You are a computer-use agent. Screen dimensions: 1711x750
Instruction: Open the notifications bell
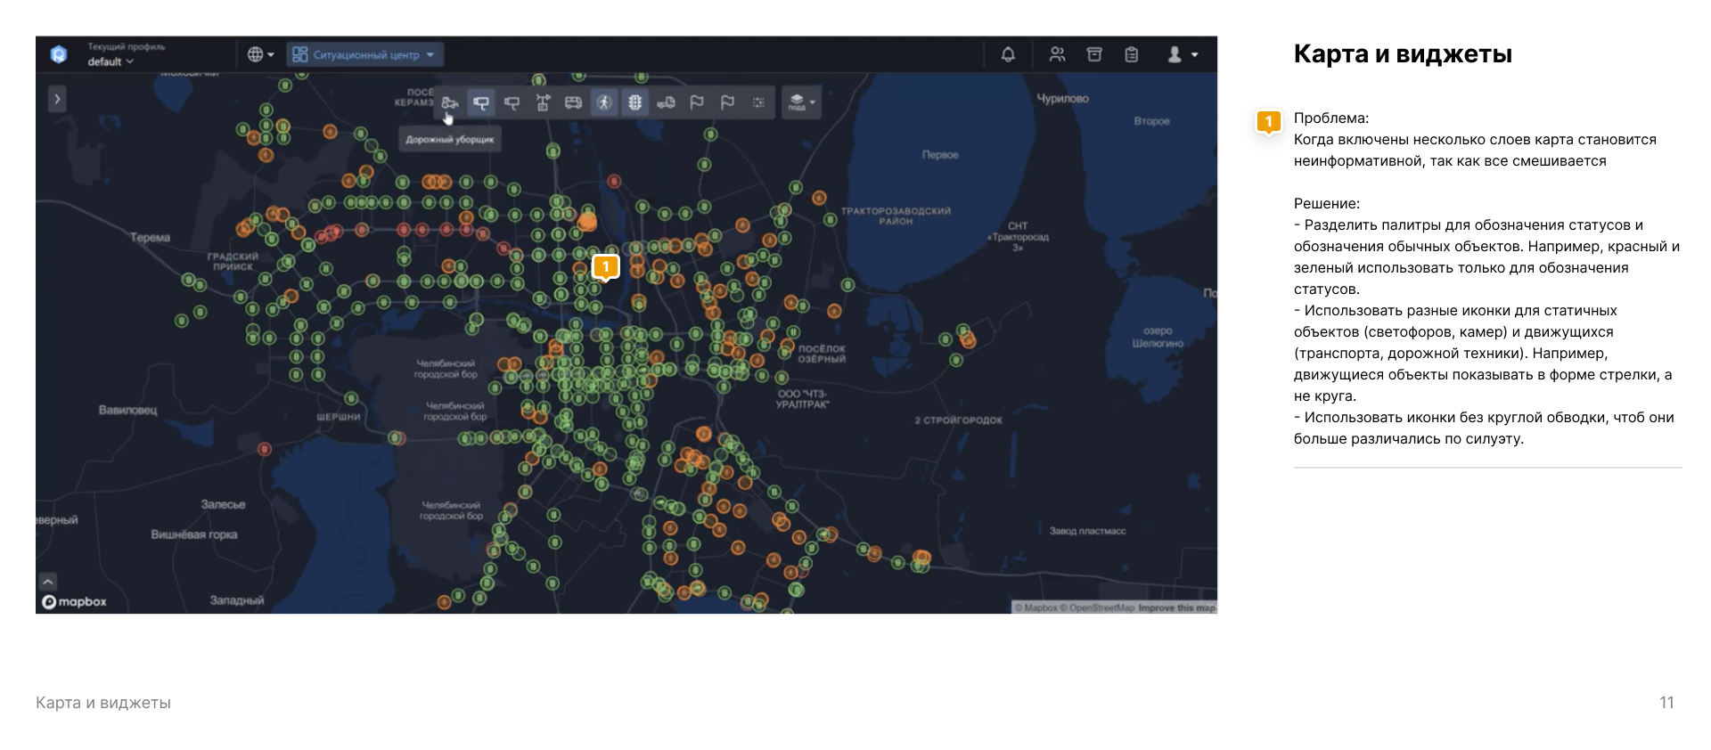click(x=1008, y=55)
